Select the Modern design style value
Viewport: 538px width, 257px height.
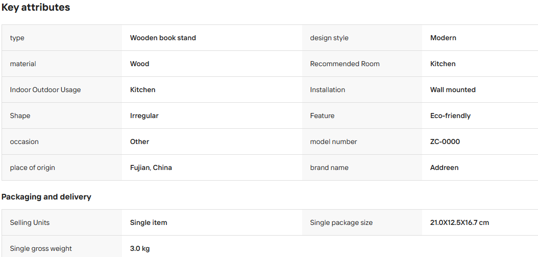point(443,38)
